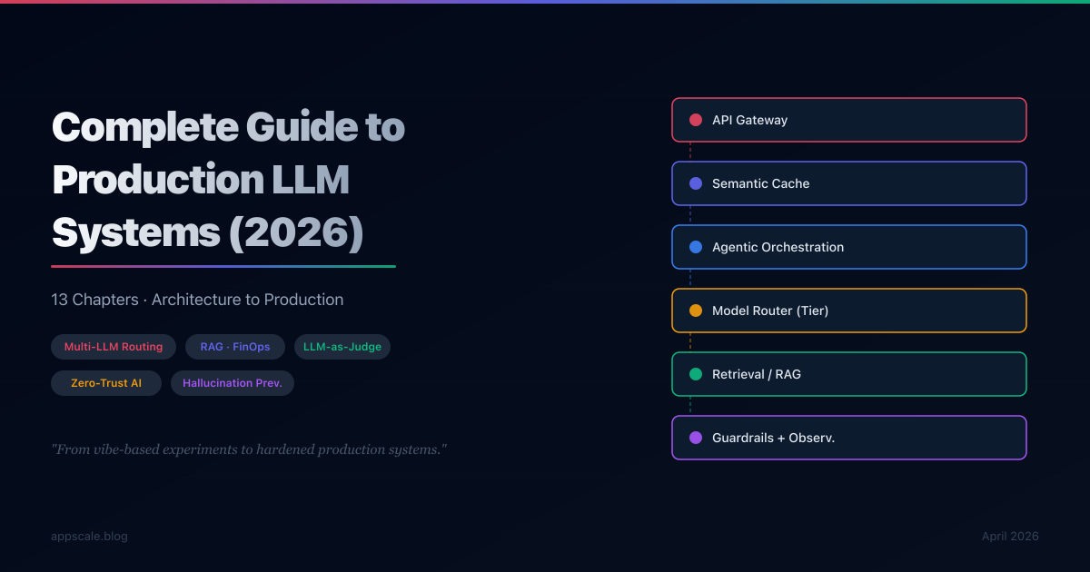Click the green Retrieval / RAG dot

tap(695, 373)
